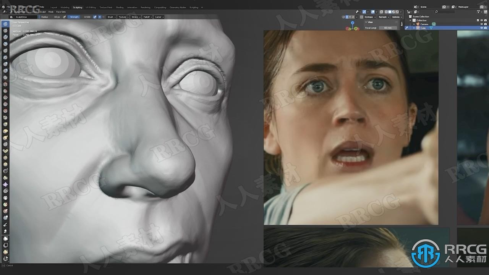Switch to rendered viewport shading
Image resolution: width=489 pixels, height=275 pixels.
click(x=397, y=12)
